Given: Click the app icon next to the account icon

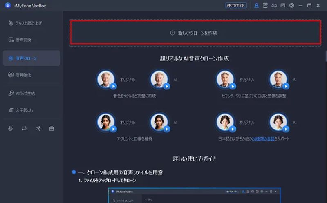Looking at the screenshot, I should [265, 5].
